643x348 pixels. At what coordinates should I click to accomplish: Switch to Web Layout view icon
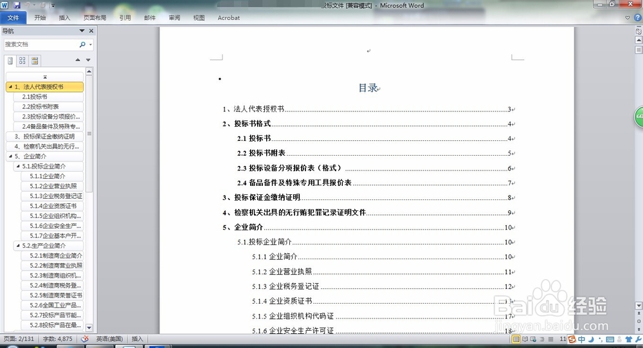(533, 340)
